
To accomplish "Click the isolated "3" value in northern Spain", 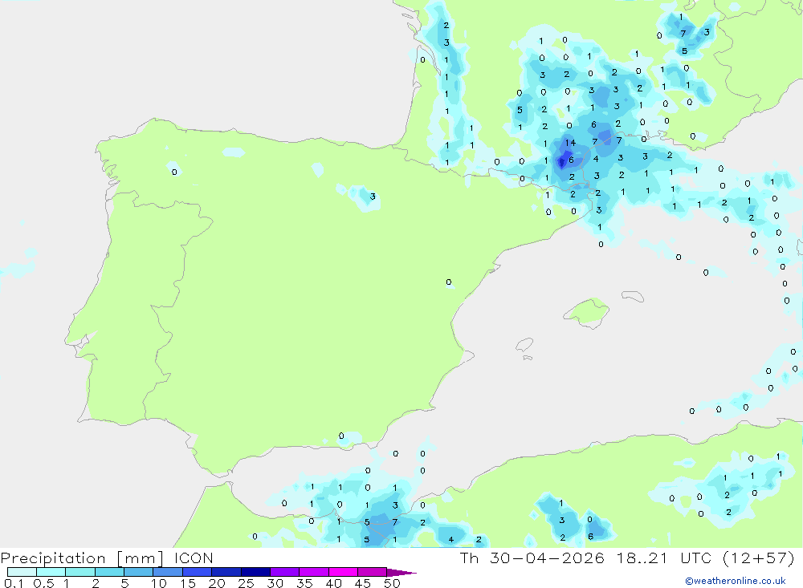I will coord(373,197).
